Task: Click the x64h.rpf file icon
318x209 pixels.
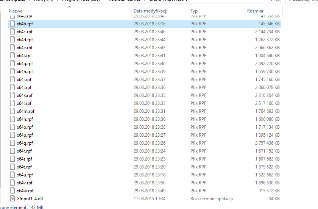Action: click(x=12, y=72)
